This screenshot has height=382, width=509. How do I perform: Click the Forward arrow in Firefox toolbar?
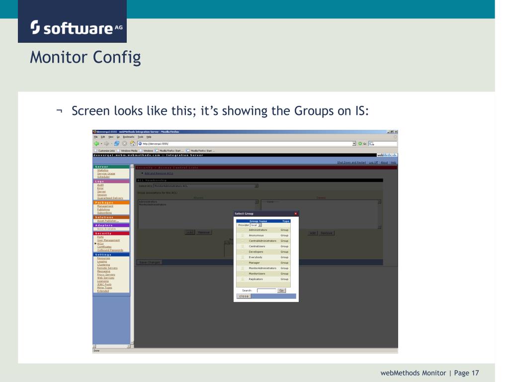(x=106, y=144)
